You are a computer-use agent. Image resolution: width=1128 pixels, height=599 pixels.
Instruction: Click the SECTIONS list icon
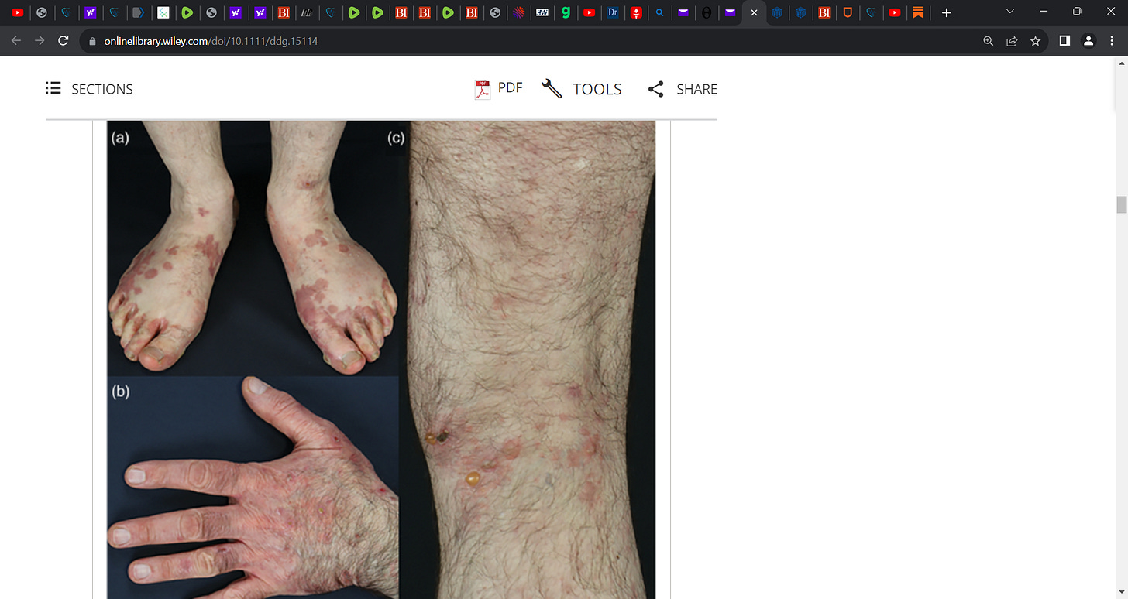pos(53,88)
